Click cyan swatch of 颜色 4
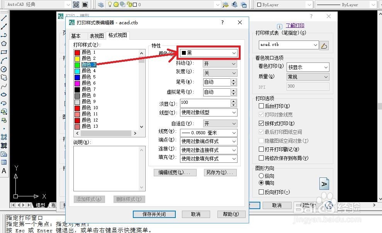This screenshot has width=382, height=233. coord(77,71)
